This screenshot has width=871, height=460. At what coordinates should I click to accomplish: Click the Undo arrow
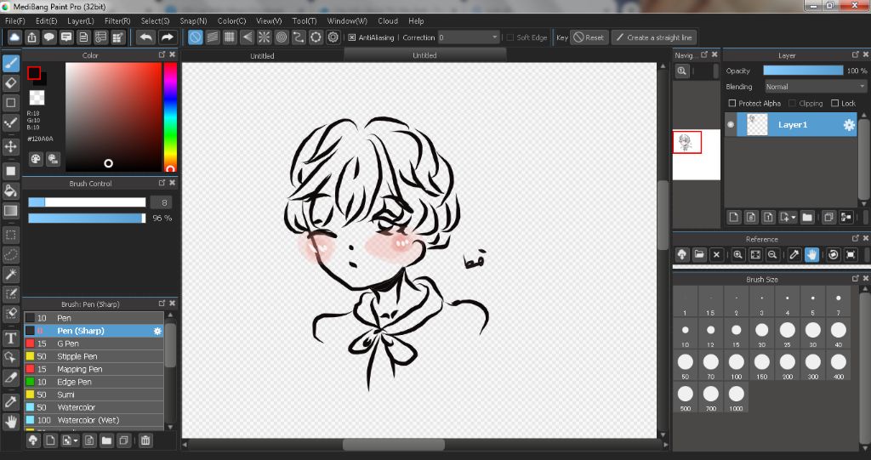point(146,37)
